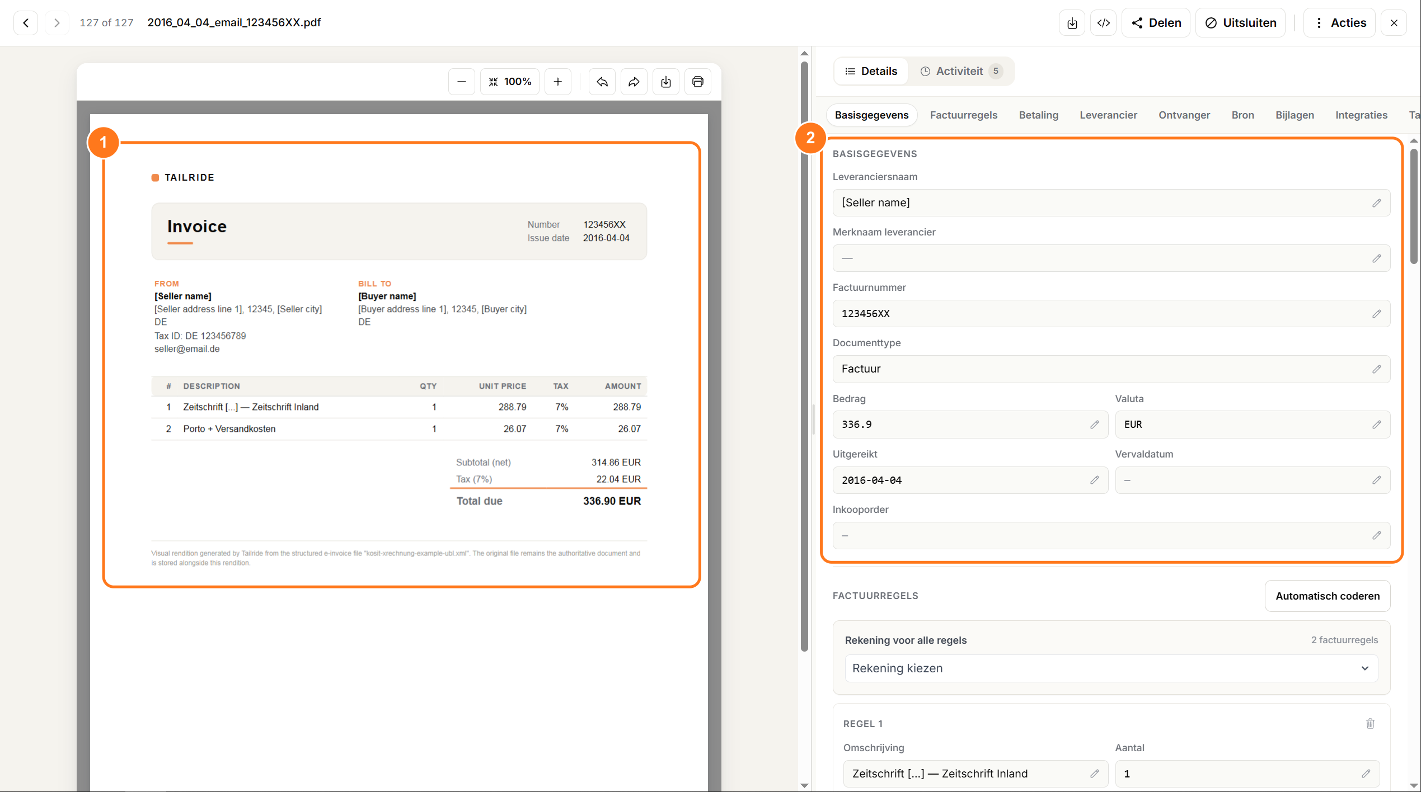Screen dimensions: 1421x792
Task: Rotate document counterclockwise using left arrow icon
Action: click(602, 82)
